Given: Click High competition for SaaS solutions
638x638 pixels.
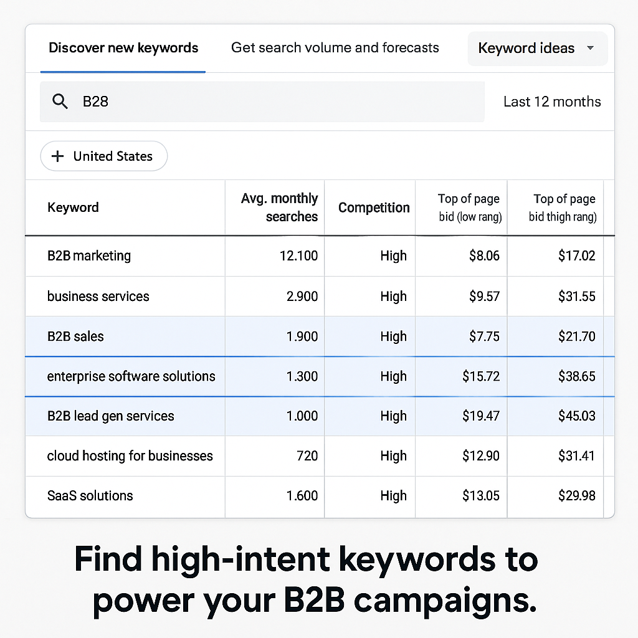Looking at the screenshot, I should [x=394, y=496].
